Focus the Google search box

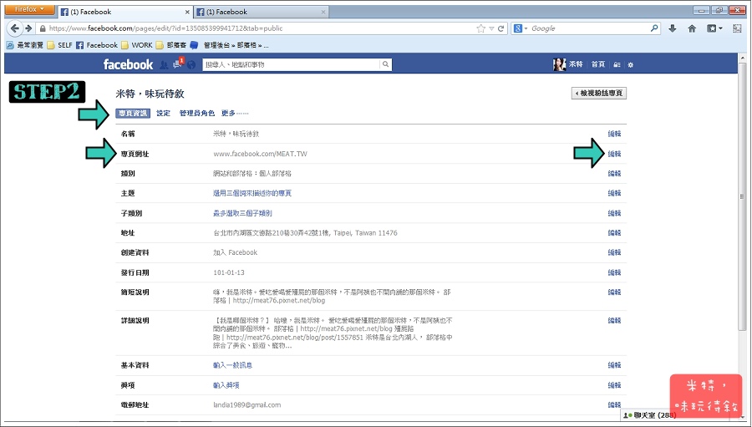point(586,28)
